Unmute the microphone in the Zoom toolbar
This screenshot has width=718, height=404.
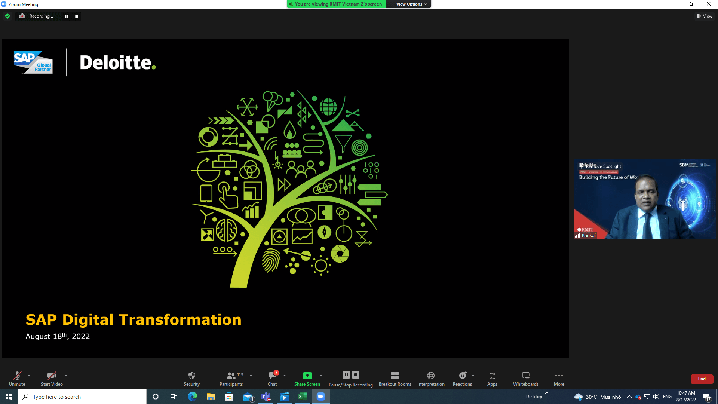click(17, 379)
